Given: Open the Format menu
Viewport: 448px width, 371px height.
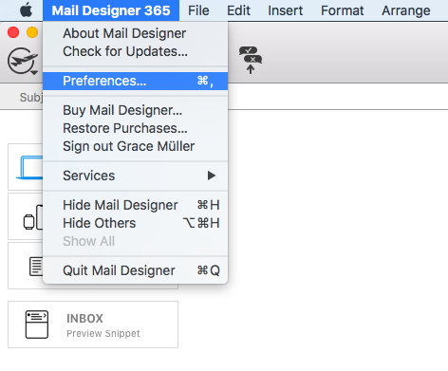Looking at the screenshot, I should [343, 10].
